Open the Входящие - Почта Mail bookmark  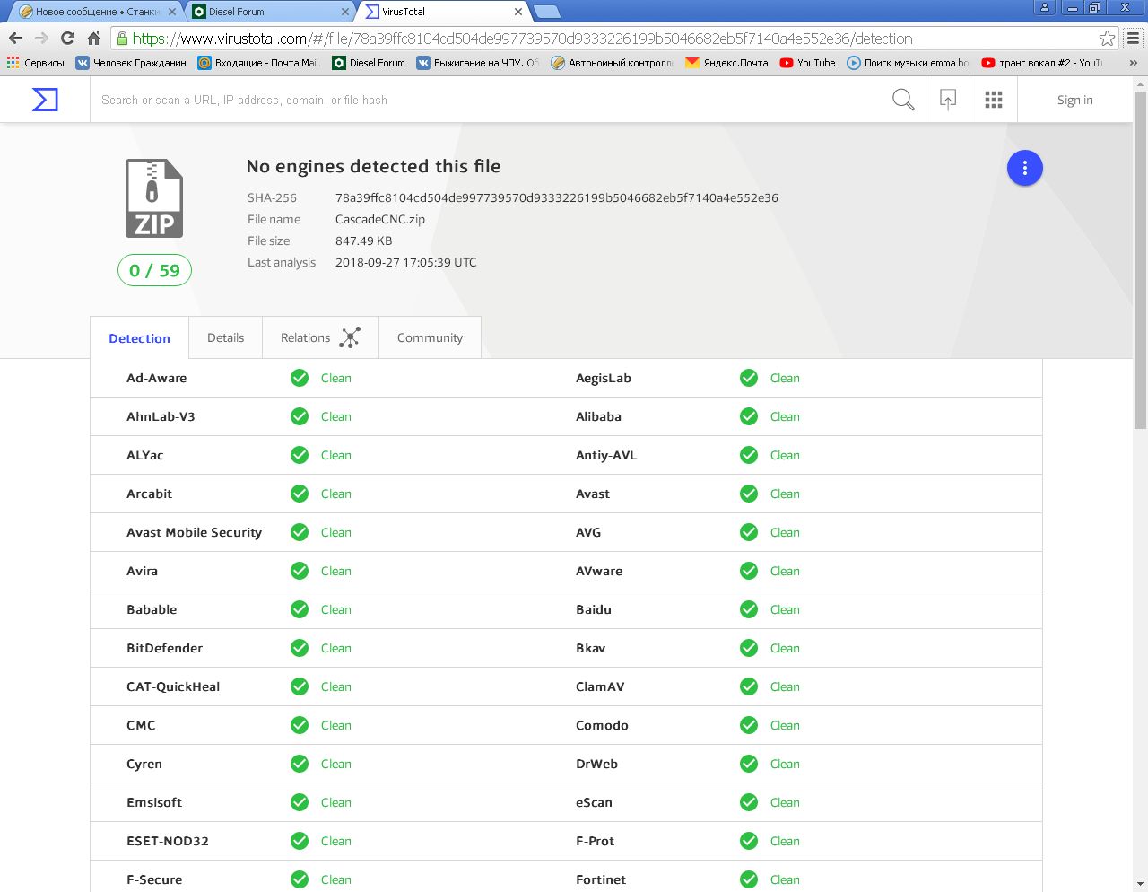[258, 63]
